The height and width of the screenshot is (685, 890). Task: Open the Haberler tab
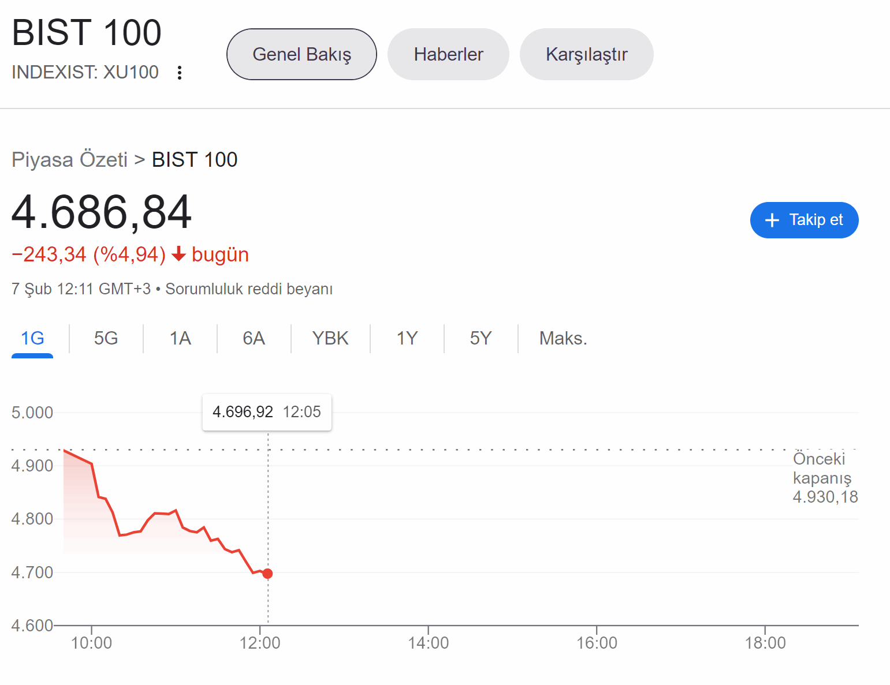pos(448,54)
